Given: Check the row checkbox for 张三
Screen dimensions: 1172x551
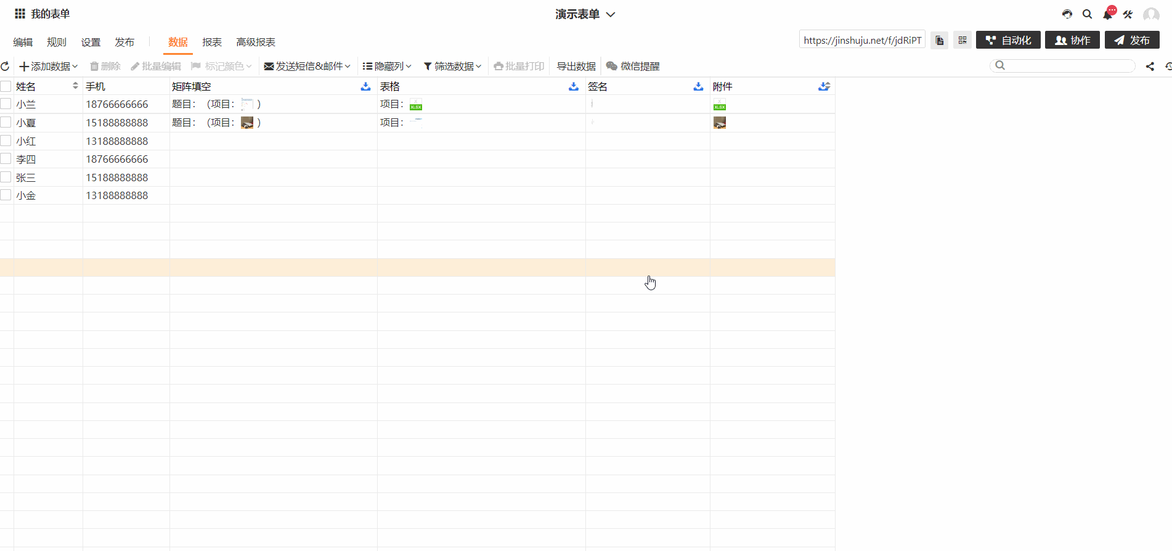Looking at the screenshot, I should [x=6, y=177].
